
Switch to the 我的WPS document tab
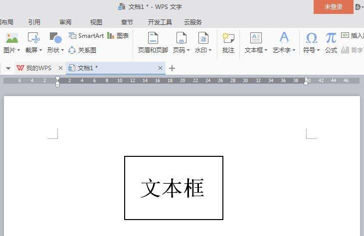click(38, 68)
